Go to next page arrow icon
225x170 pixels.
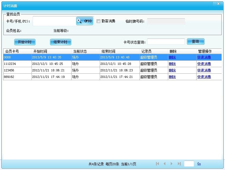(x=172, y=163)
